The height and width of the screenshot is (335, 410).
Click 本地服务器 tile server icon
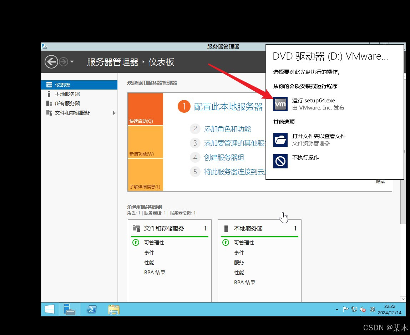click(x=226, y=228)
